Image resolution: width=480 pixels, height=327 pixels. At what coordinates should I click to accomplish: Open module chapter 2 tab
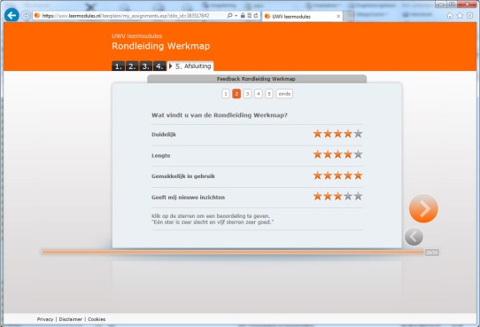132,66
